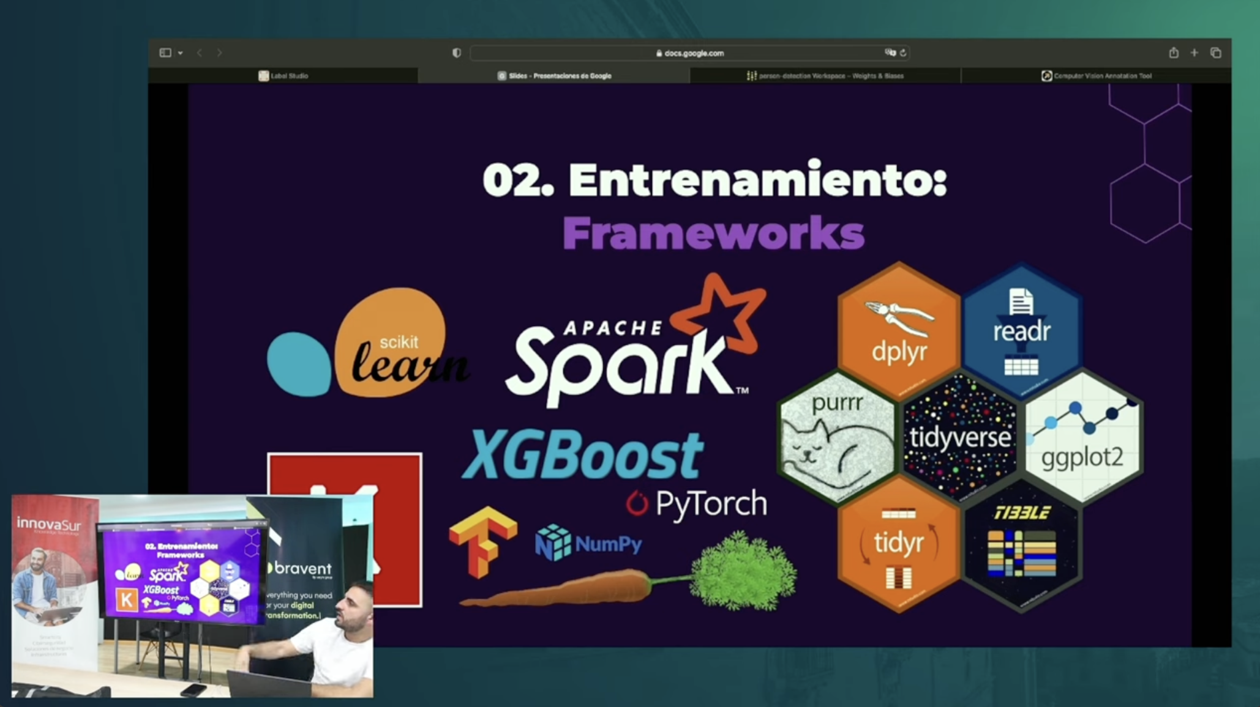1260x707 pixels.
Task: Click the Label Studio tab favicon
Action: [263, 76]
